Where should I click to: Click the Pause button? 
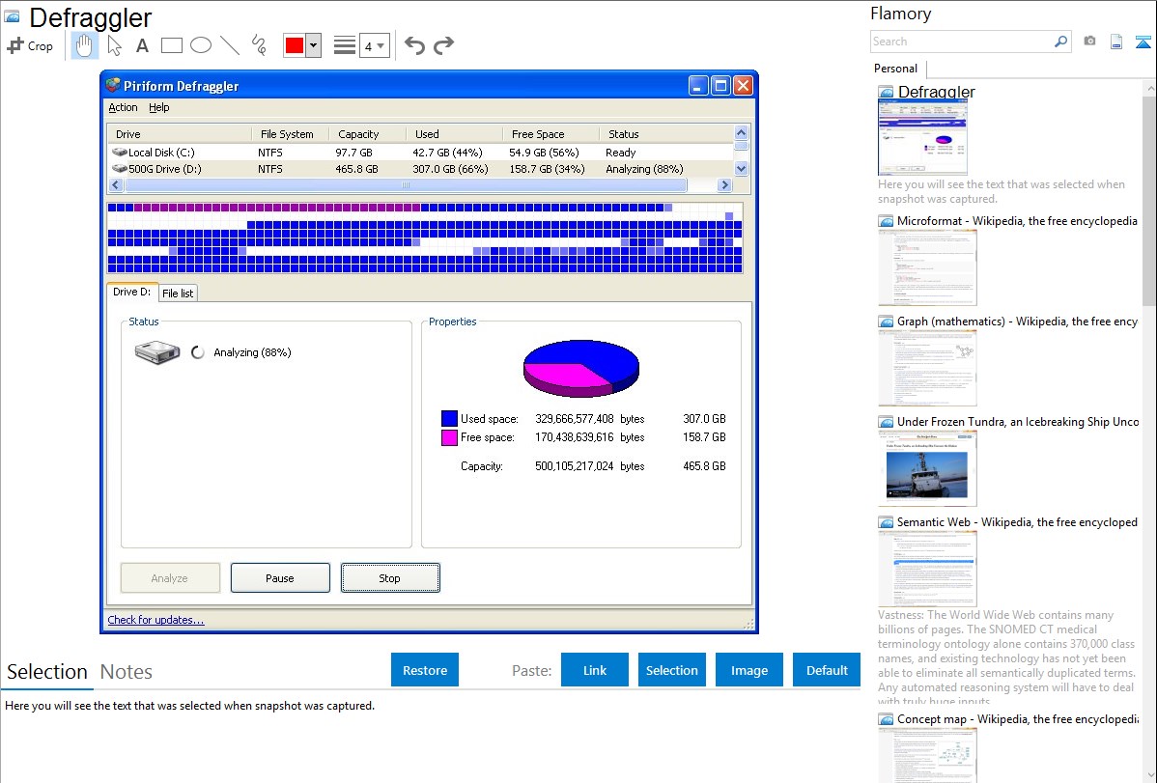click(280, 578)
